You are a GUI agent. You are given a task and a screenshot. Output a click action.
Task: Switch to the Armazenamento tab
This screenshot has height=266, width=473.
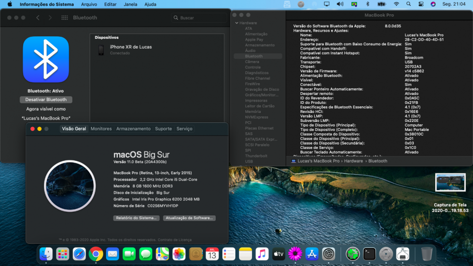pos(133,129)
